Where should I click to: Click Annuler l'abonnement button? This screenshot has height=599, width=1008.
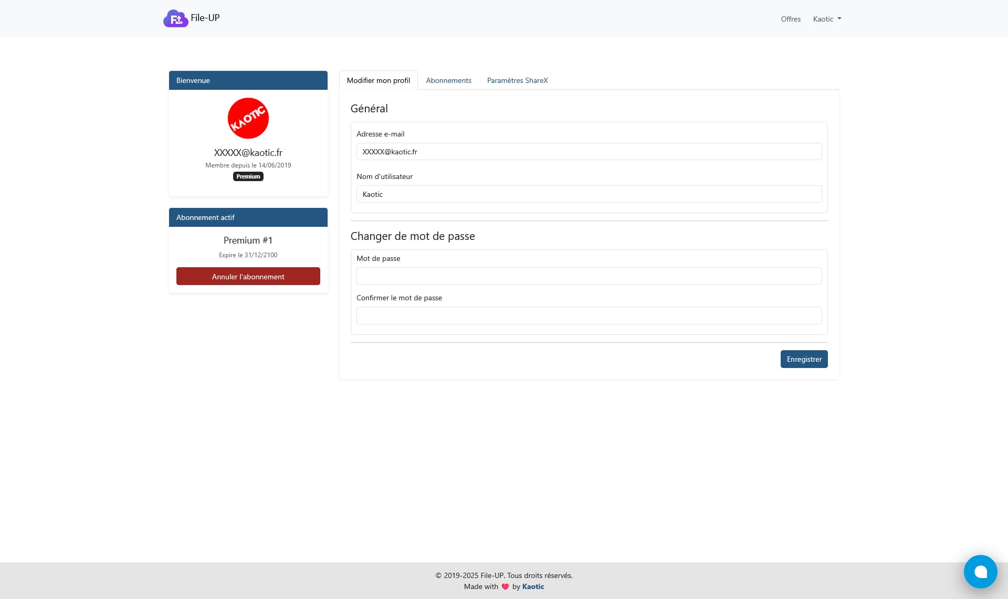pos(248,276)
